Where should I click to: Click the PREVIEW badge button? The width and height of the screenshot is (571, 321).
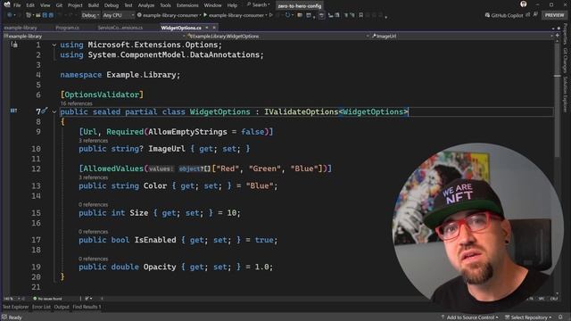click(x=554, y=15)
